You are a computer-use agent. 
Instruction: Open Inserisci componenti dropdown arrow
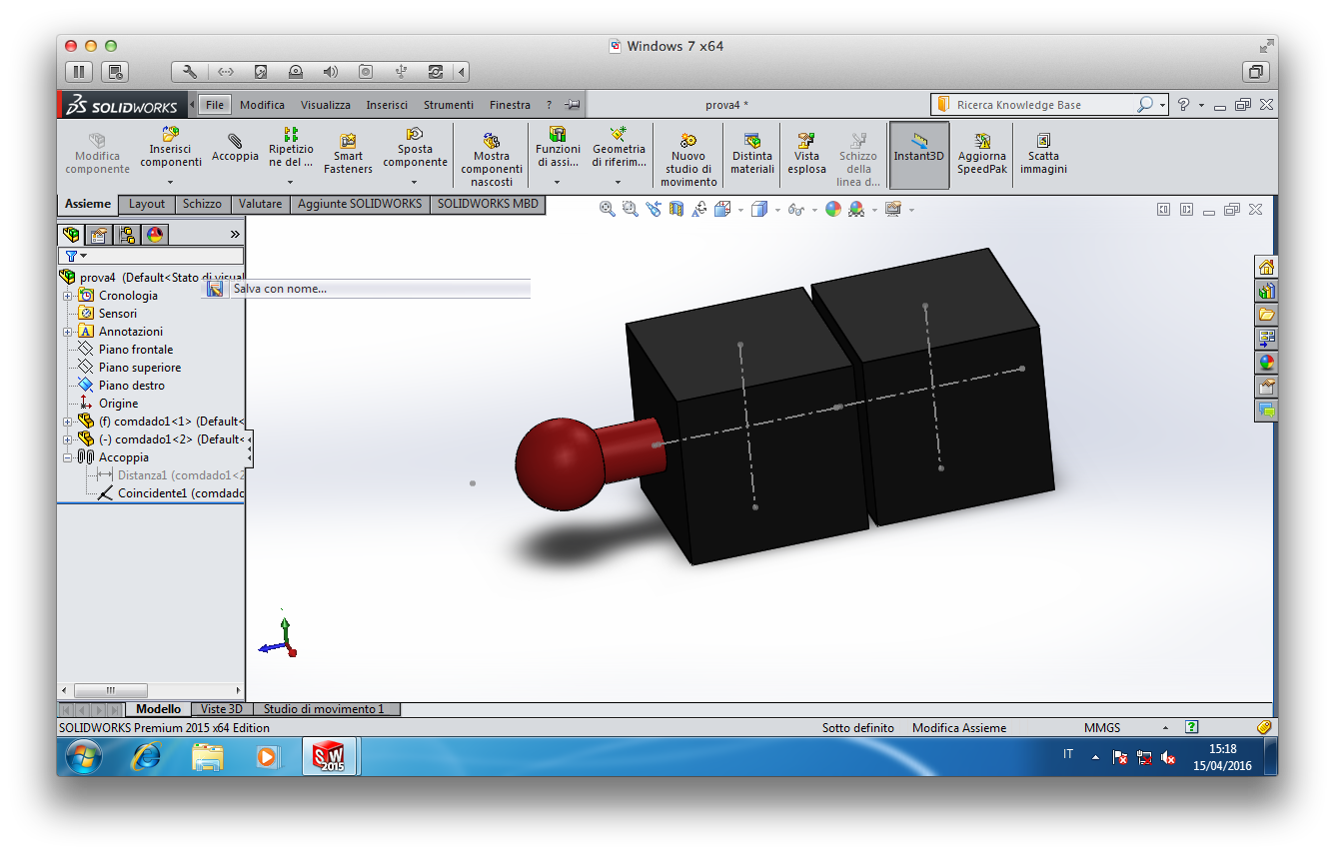pyautogui.click(x=170, y=183)
